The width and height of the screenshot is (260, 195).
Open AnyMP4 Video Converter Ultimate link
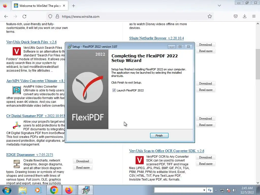[36, 81]
